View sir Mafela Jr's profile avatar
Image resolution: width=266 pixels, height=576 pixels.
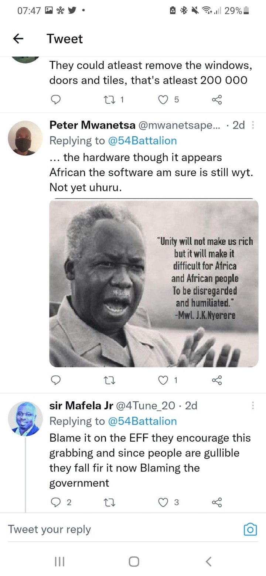pyautogui.click(x=25, y=418)
